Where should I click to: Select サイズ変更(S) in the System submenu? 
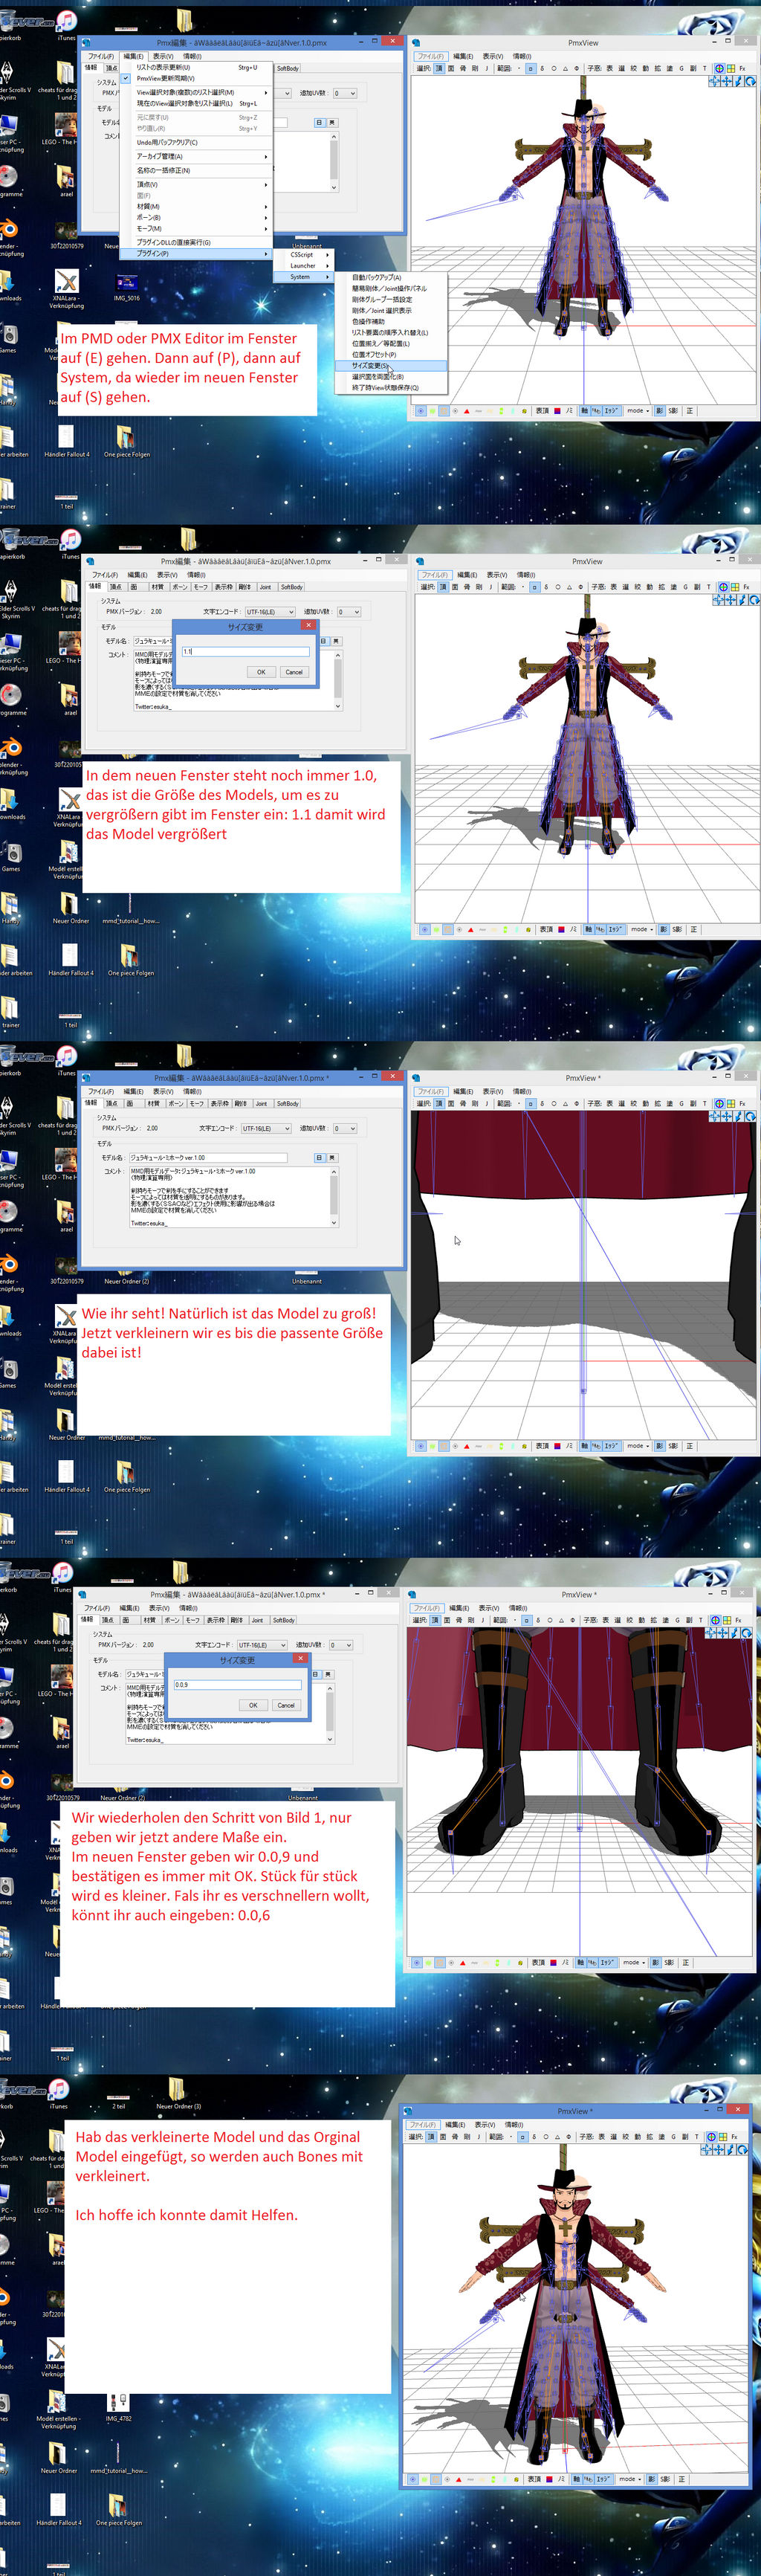point(370,366)
